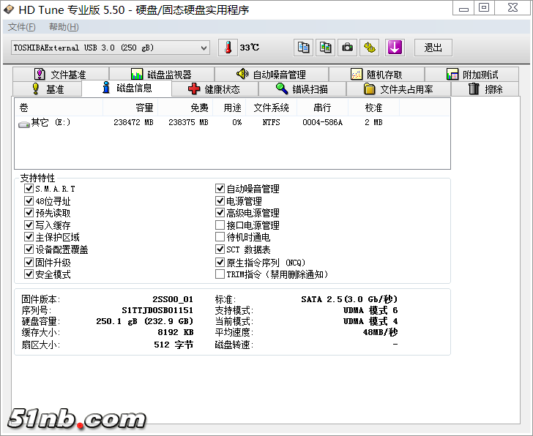Open the 磁盘监视器 tab
Viewport: 533px width, 436px height.
pos(161,75)
